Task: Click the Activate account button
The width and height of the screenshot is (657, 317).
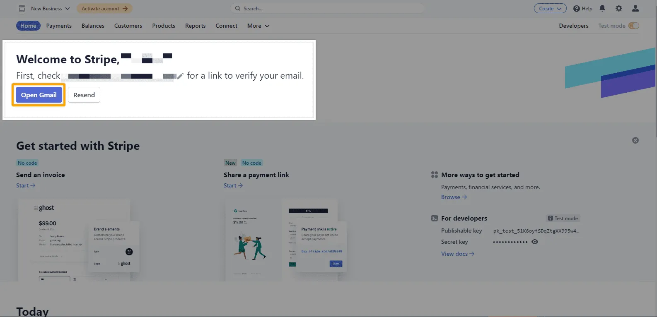Action: 104,8
